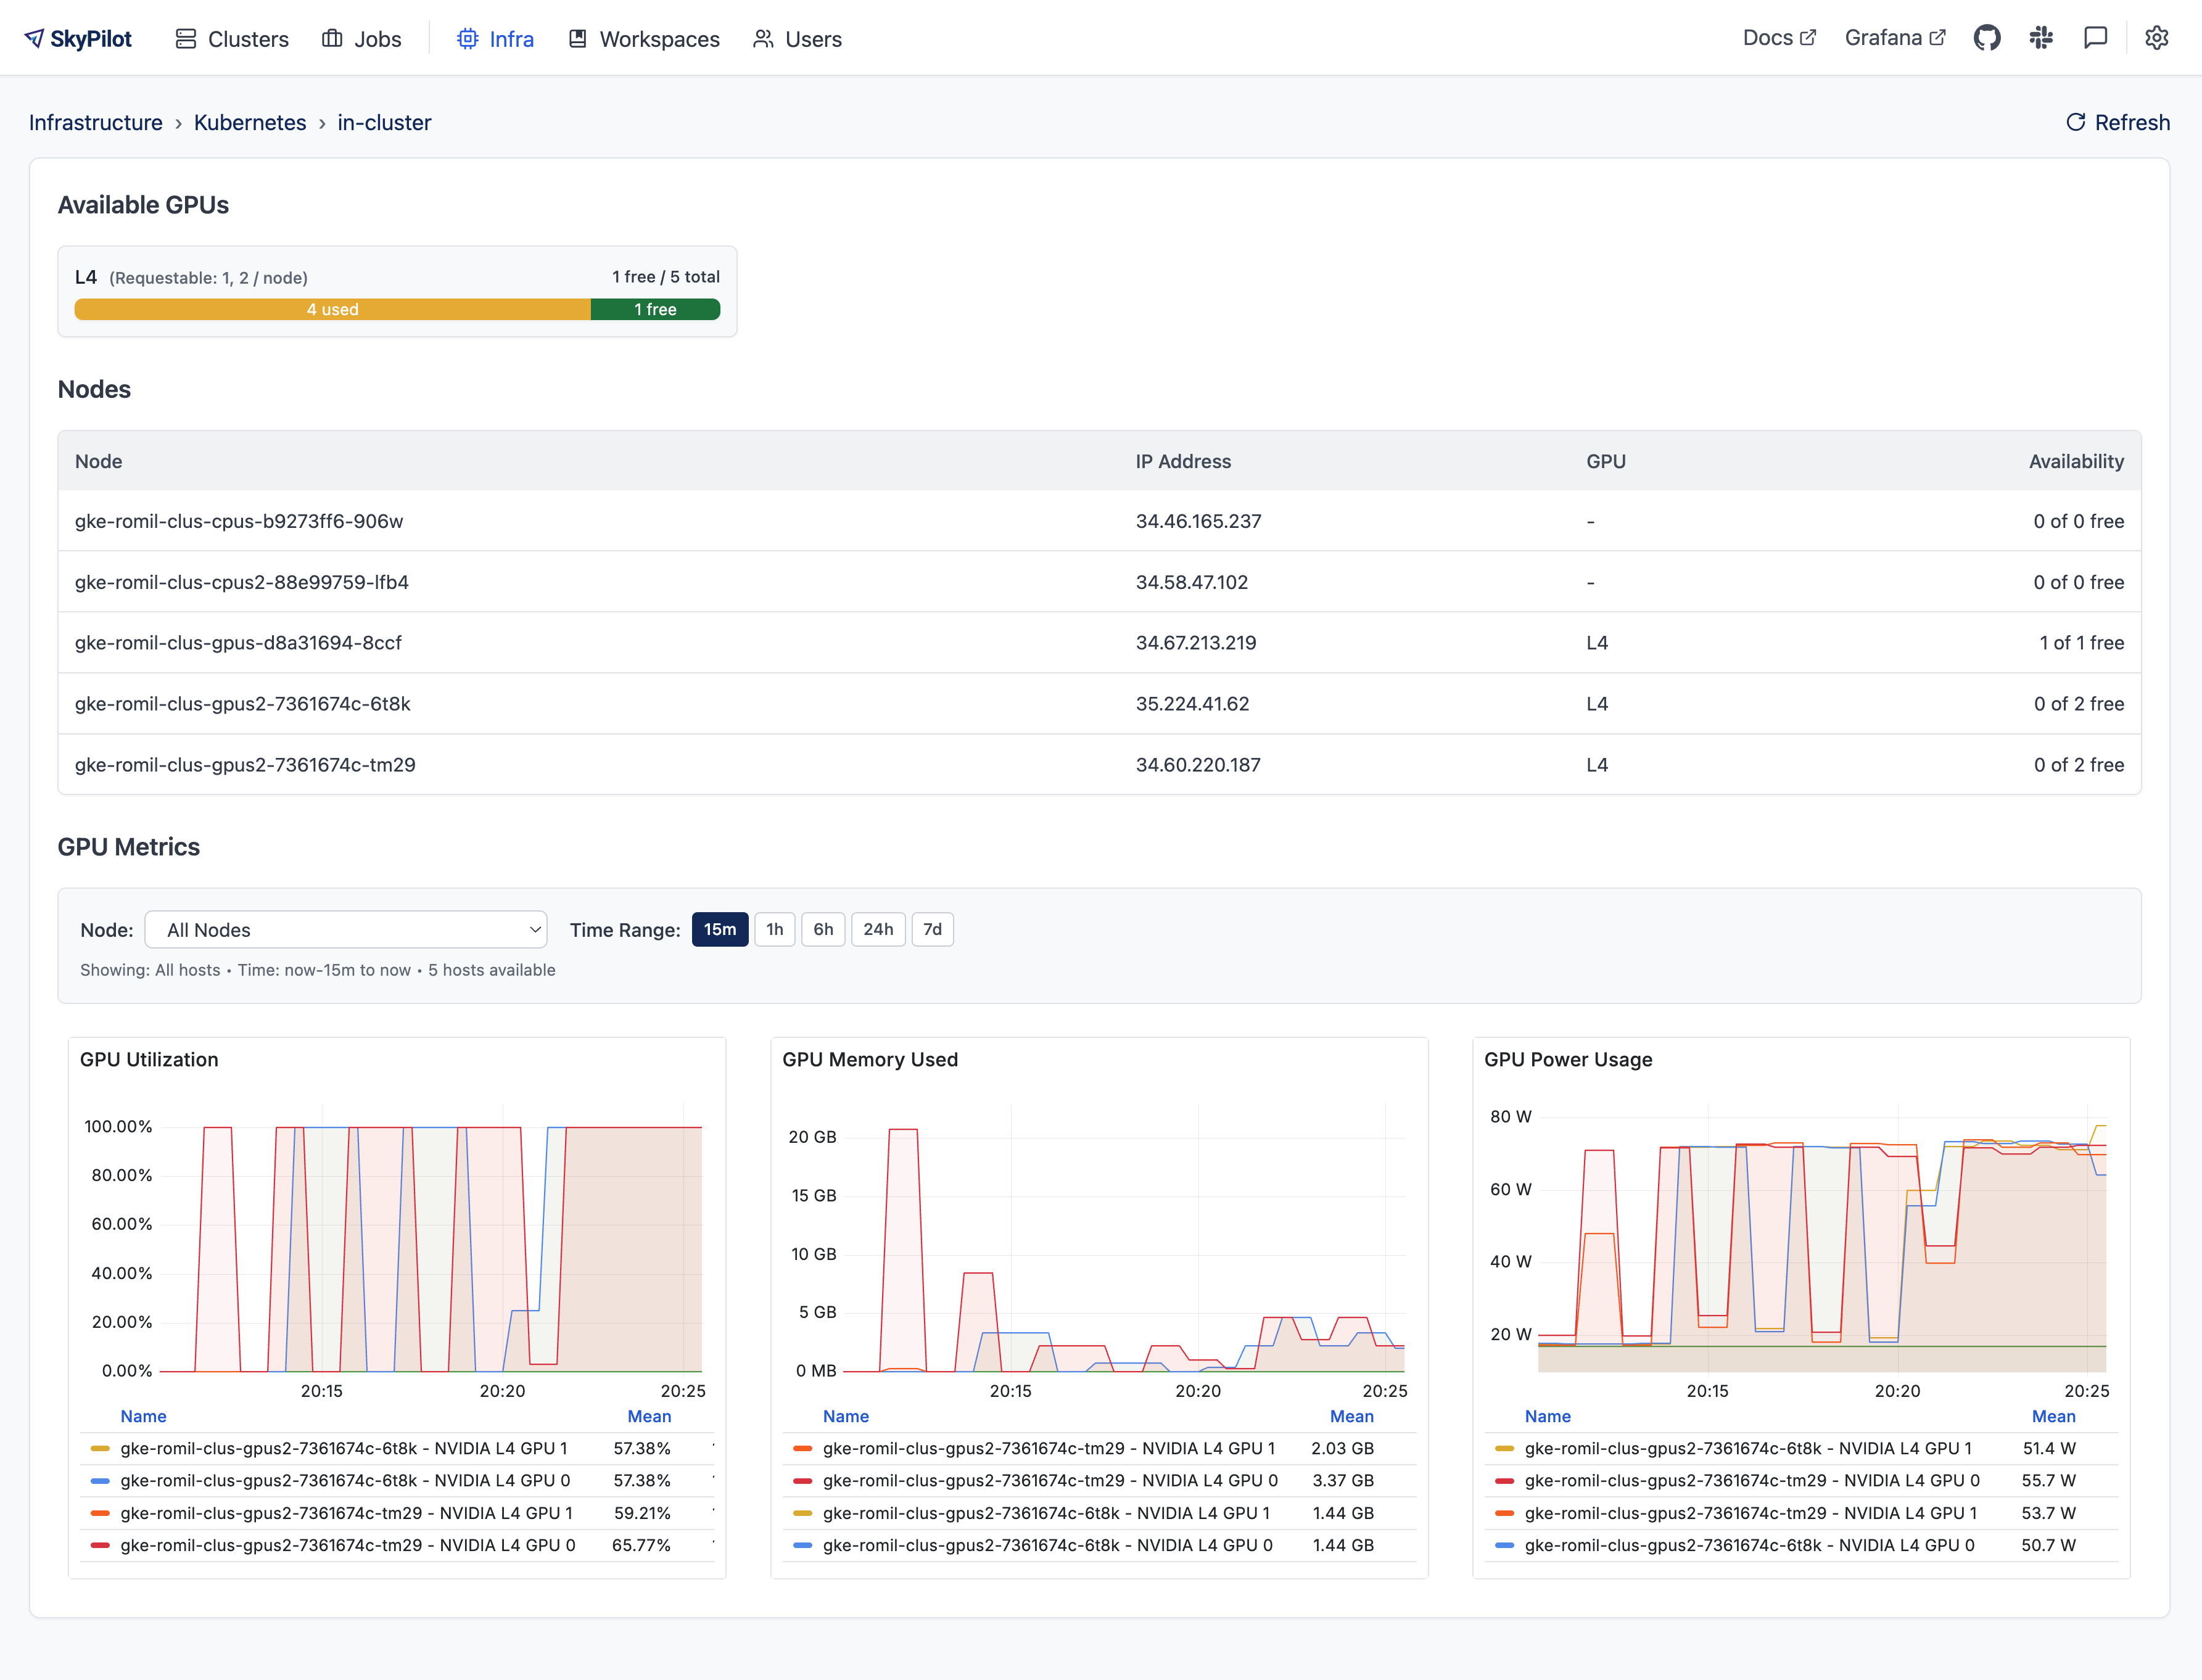Open the settings gear icon
Viewport: 2202px width, 1680px height.
pos(2156,37)
